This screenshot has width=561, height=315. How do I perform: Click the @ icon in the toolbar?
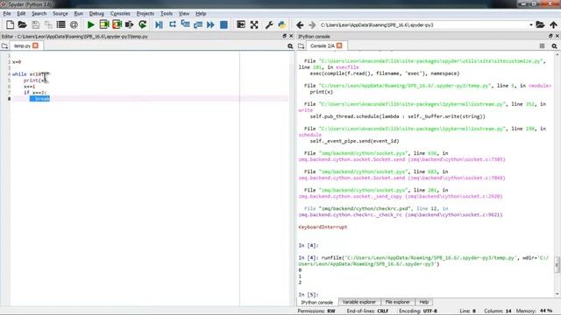point(74,24)
